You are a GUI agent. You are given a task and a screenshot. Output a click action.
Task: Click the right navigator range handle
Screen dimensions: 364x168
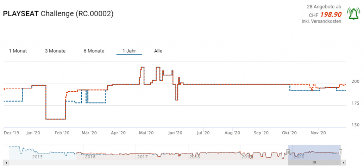click(x=341, y=152)
